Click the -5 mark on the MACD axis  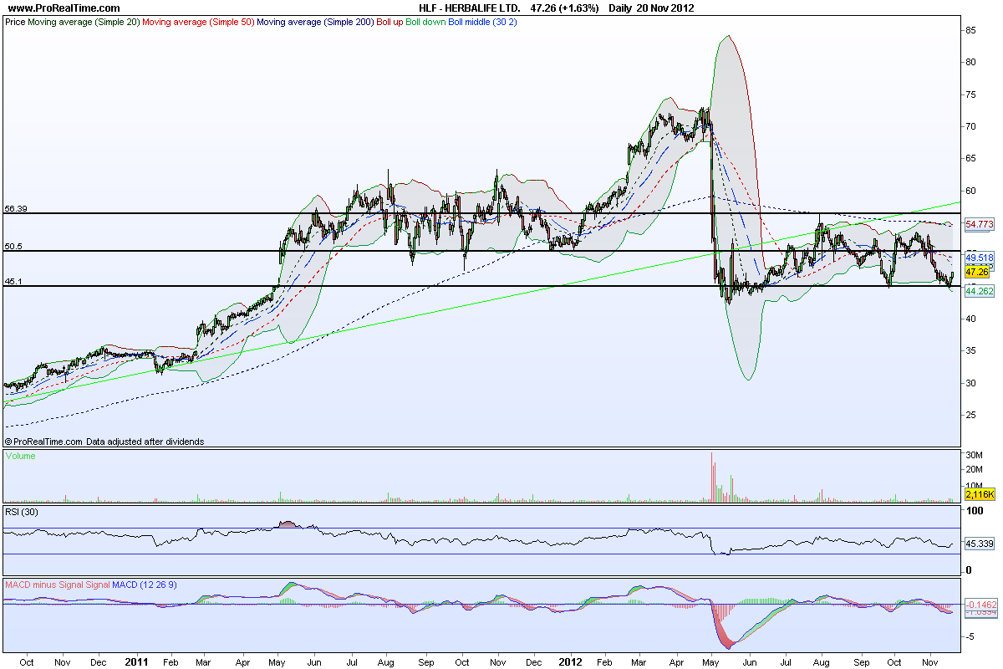point(970,636)
